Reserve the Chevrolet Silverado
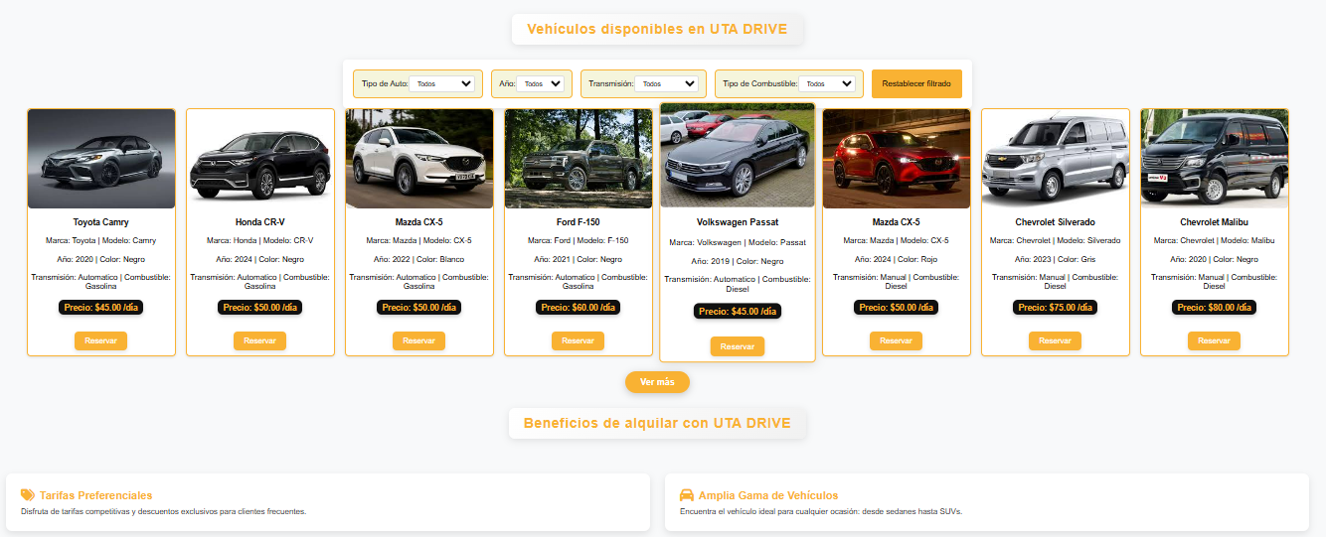Screen dimensions: 1326x537 point(1055,340)
